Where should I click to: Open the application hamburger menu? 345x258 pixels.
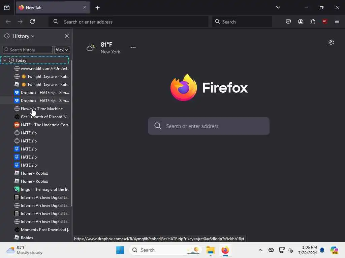[337, 21]
